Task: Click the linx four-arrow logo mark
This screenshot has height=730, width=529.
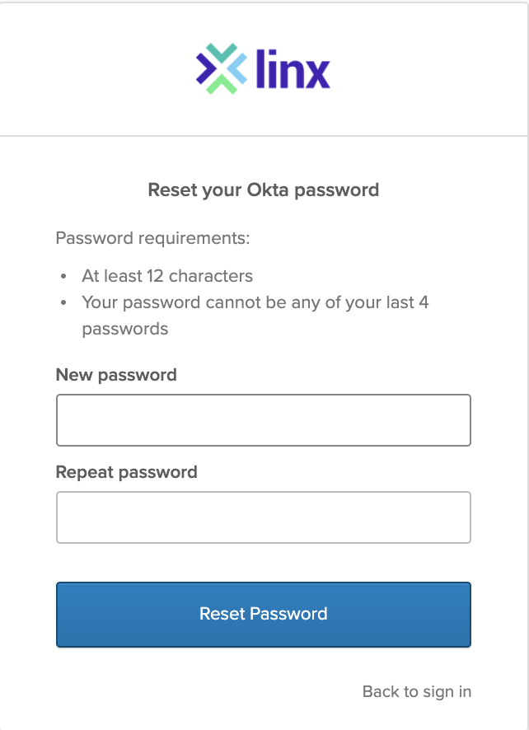Action: point(221,68)
